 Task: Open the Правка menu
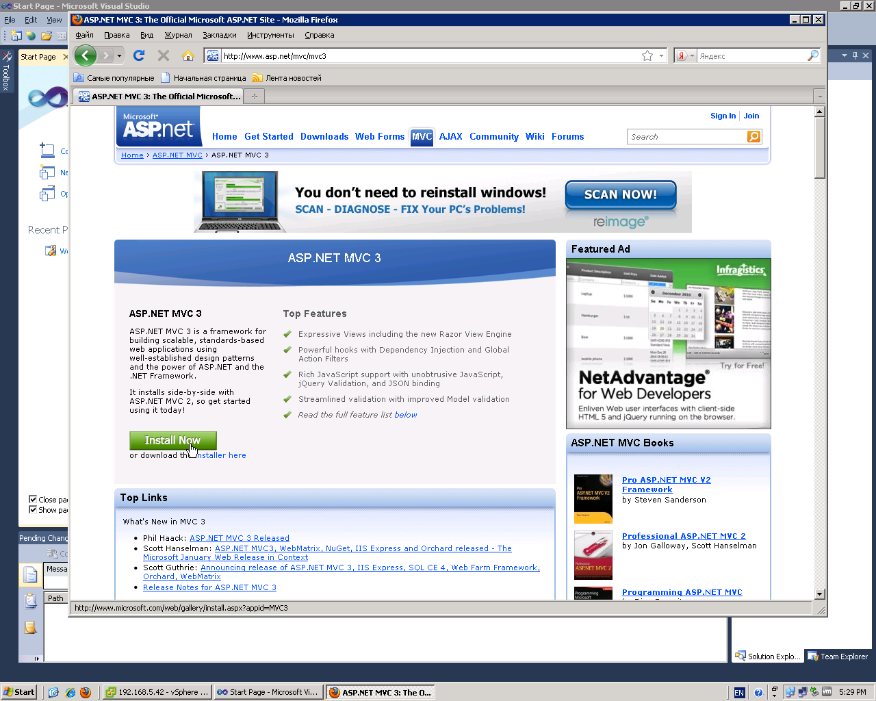point(117,35)
